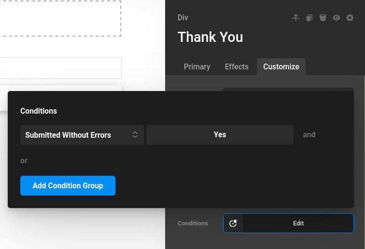Toggle the Yes condition value

(x=220, y=135)
